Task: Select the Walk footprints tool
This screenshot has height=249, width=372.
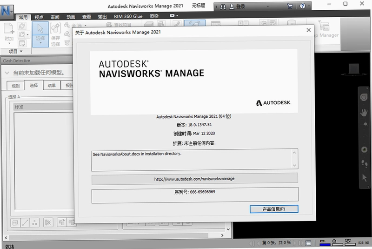Action: pos(364,163)
